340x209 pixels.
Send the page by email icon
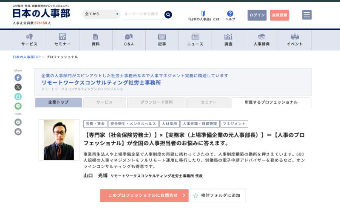[x=18, y=122]
